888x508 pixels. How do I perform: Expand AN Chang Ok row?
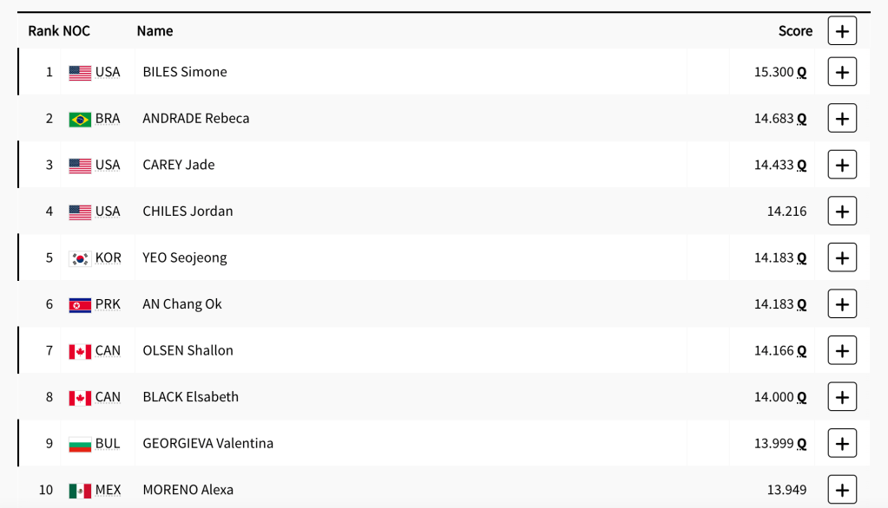point(842,304)
